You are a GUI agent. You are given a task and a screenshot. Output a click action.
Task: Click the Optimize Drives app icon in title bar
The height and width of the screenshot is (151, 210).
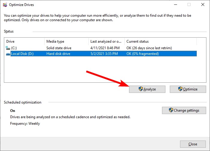click(5, 5)
